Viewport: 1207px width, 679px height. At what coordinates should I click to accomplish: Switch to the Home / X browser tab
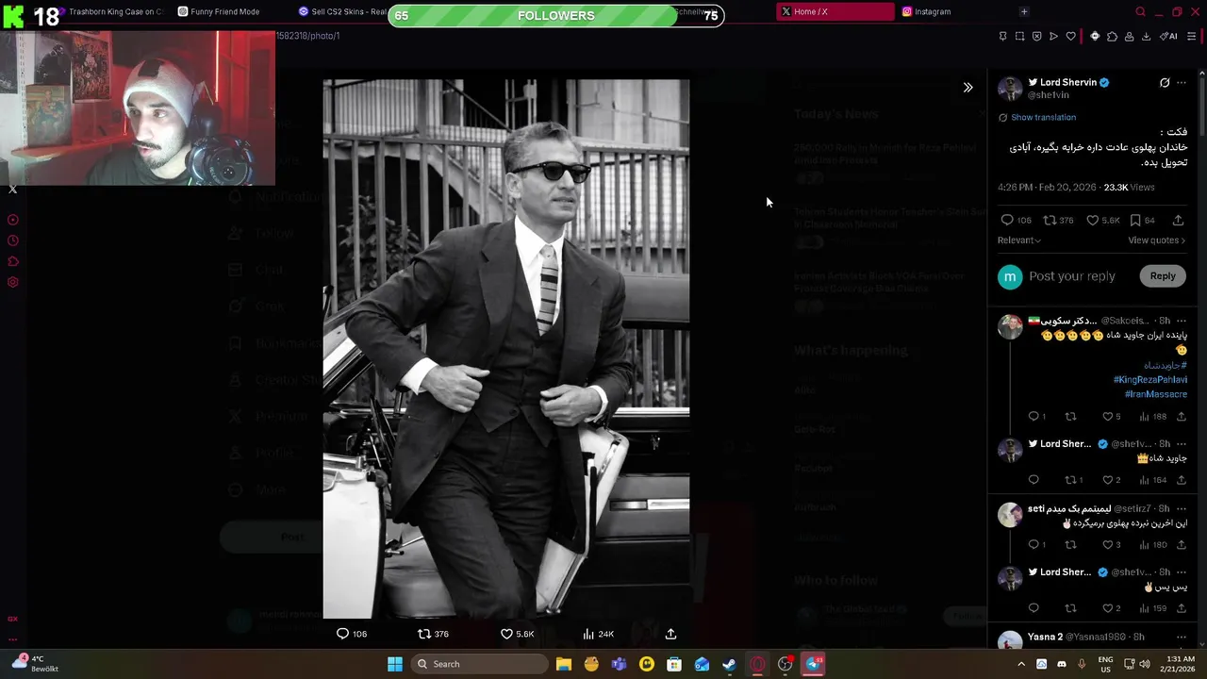pyautogui.click(x=835, y=11)
